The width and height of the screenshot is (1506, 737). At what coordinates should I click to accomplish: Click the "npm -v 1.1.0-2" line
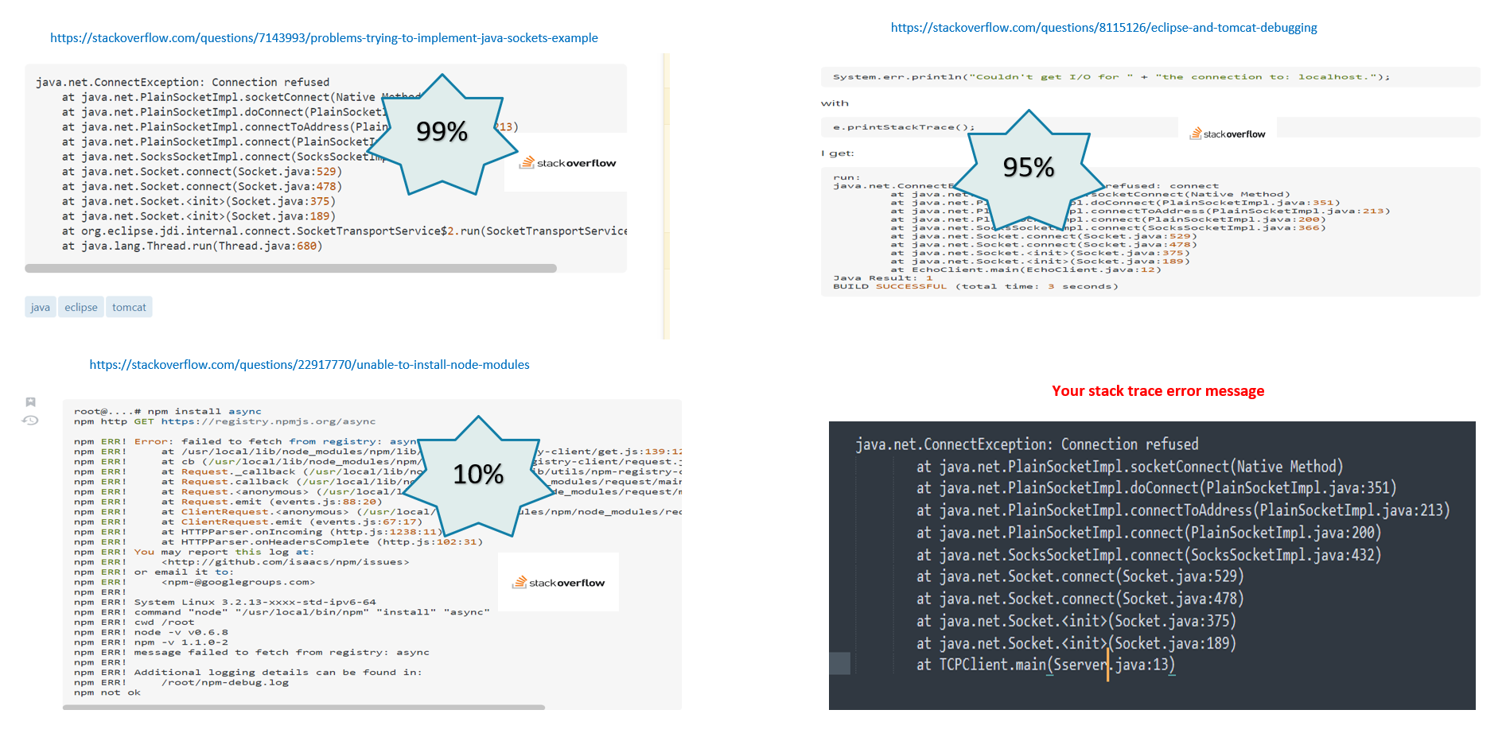[151, 642]
